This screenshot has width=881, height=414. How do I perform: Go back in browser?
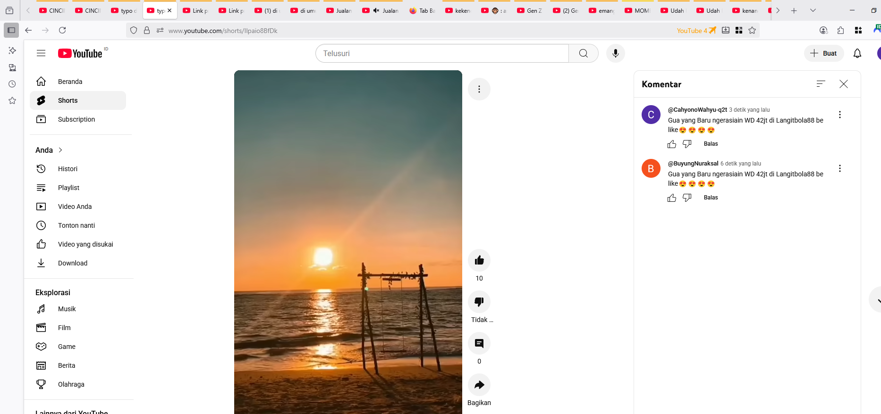[28, 30]
